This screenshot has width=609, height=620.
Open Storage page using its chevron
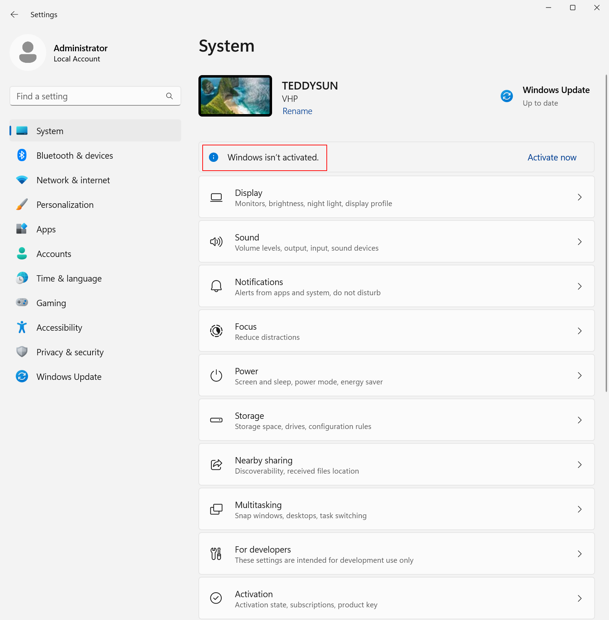(580, 420)
